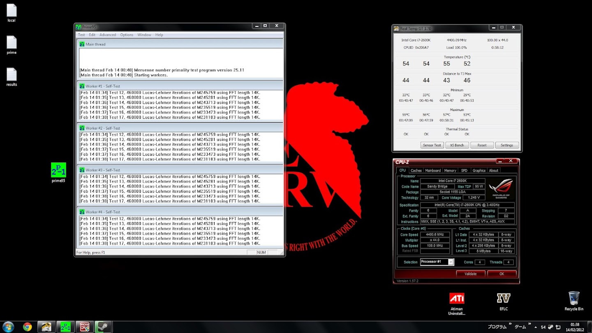Image resolution: width=592 pixels, height=333 pixels.
Task: Click the Threads count field in CPU-Z
Action: (x=509, y=262)
